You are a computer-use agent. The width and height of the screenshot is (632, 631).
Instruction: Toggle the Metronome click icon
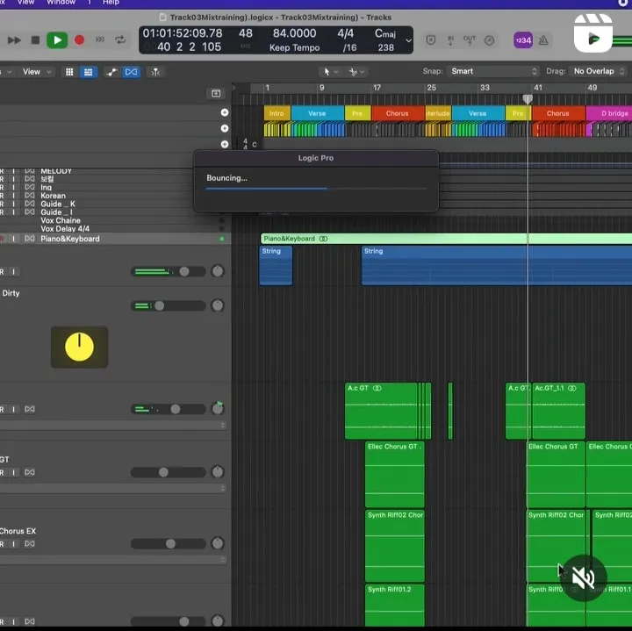[543, 39]
